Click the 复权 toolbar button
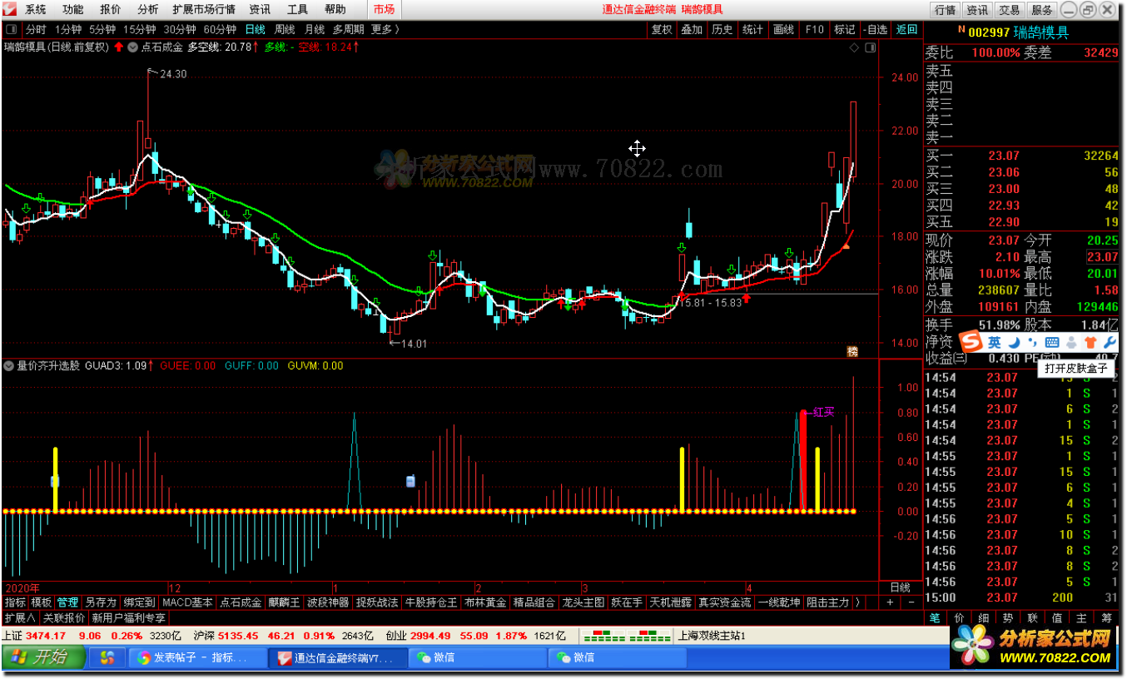Viewport: 1127px width, 679px height. pyautogui.click(x=662, y=29)
